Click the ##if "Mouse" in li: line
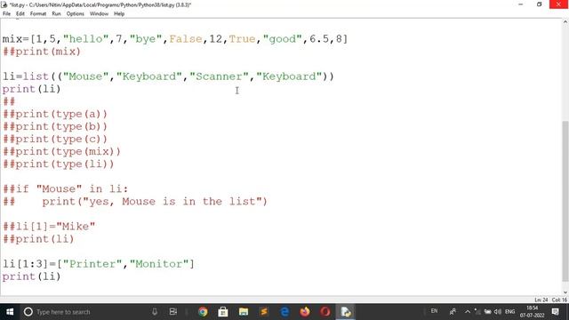 pyautogui.click(x=65, y=188)
